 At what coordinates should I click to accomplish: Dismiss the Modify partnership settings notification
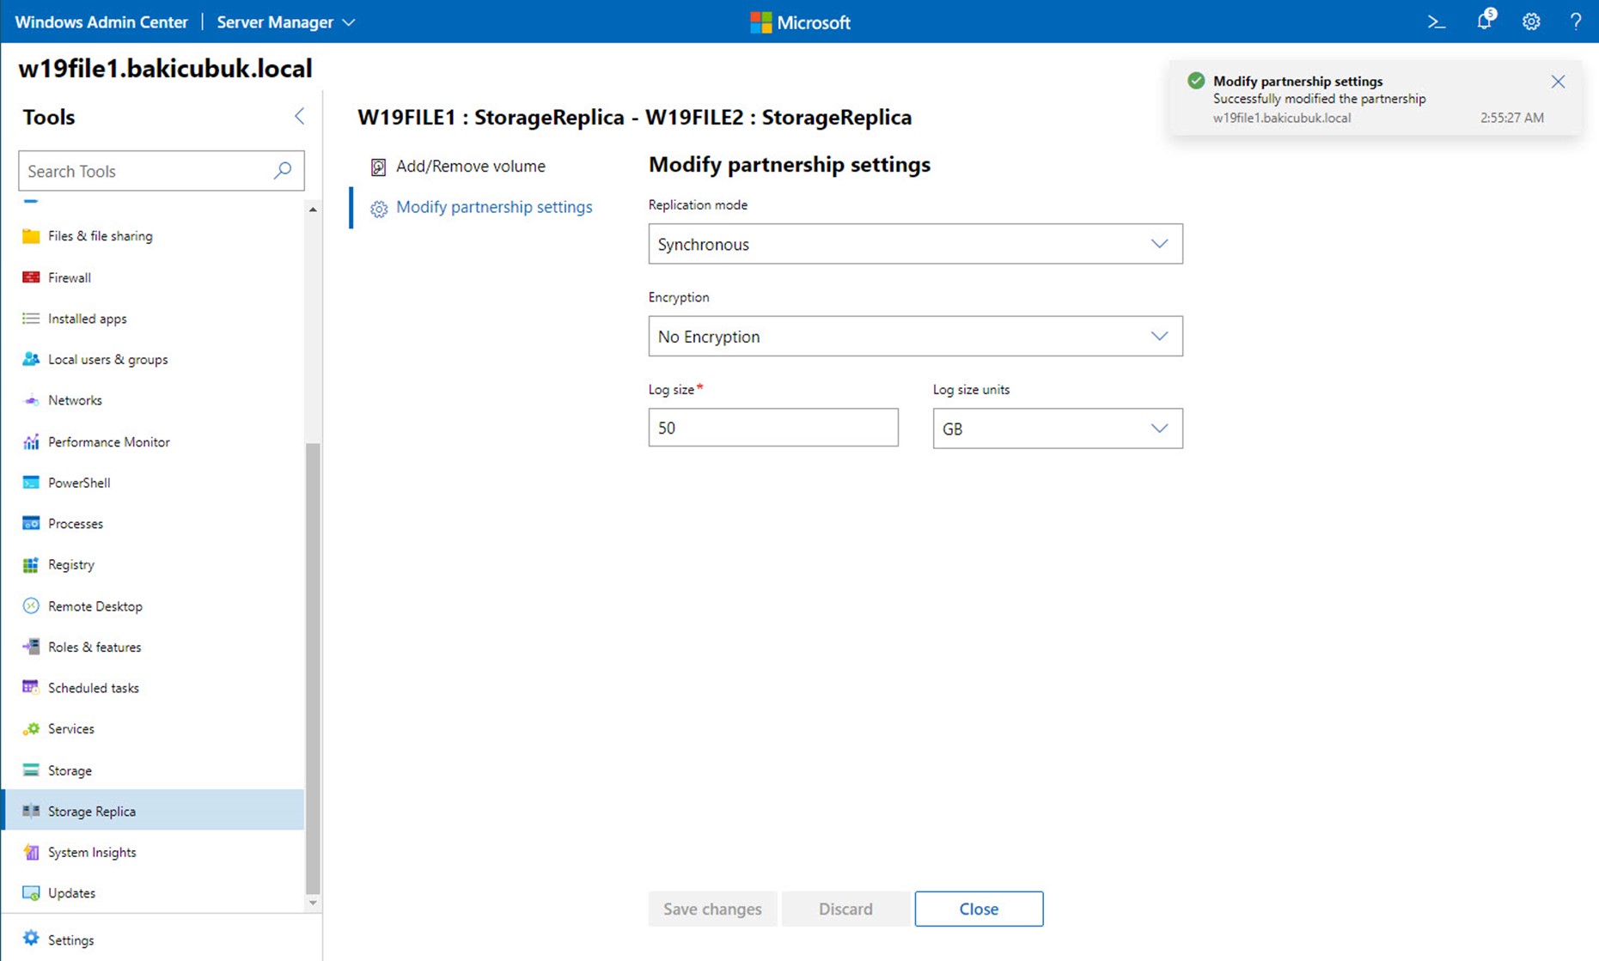(1558, 82)
